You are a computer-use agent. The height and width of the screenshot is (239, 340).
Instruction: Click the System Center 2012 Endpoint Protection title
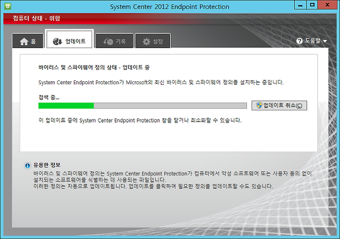(x=170, y=7)
